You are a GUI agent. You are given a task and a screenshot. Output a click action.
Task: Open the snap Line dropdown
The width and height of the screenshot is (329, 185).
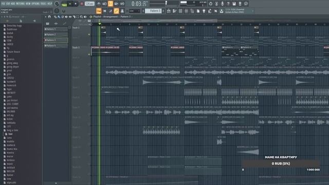pos(134,11)
